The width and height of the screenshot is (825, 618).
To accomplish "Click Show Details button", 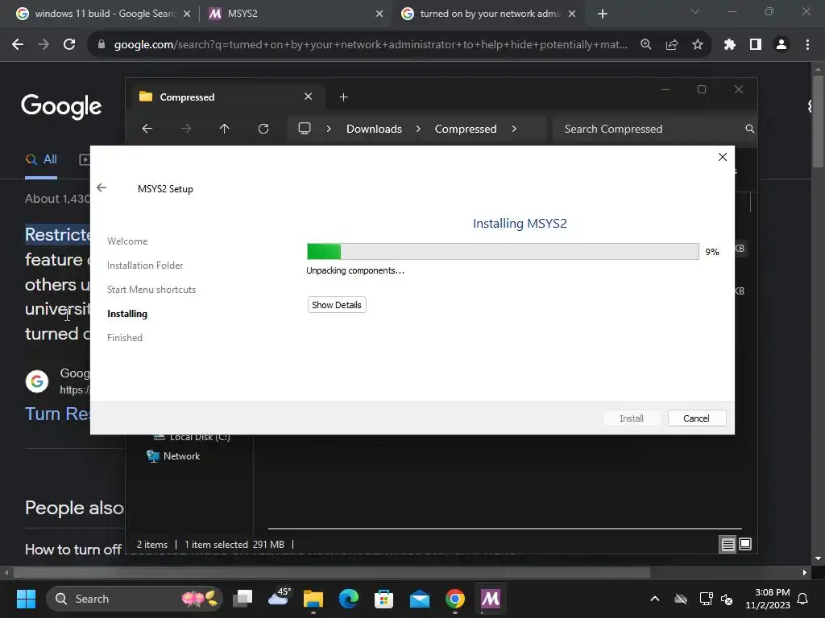I will pos(337,305).
